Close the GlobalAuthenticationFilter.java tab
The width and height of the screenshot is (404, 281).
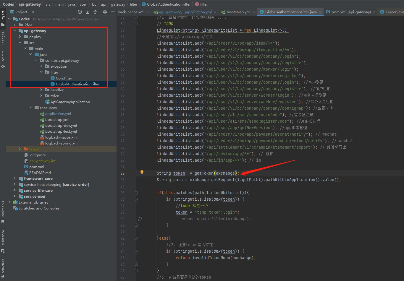click(x=320, y=12)
